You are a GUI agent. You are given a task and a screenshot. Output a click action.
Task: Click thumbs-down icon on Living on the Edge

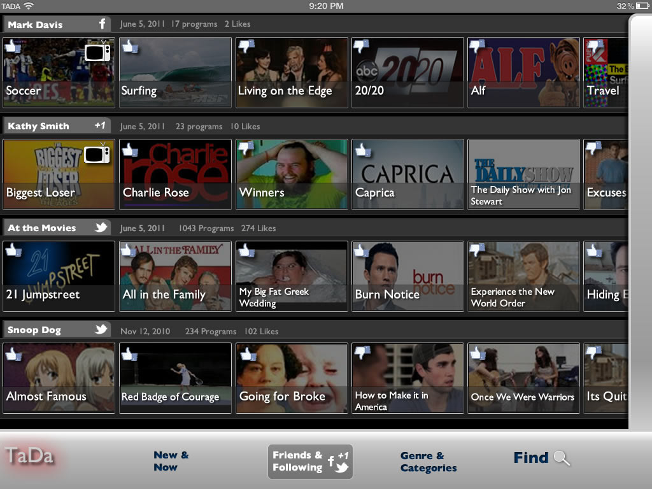click(x=246, y=46)
